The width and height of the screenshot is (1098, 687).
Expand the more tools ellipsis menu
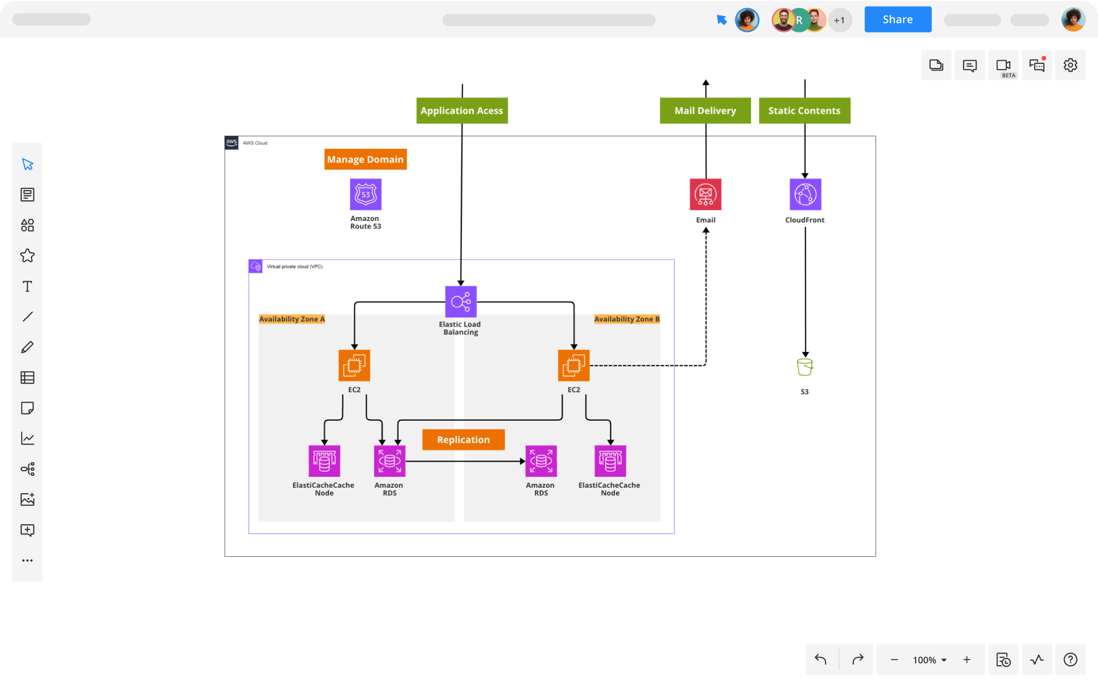pyautogui.click(x=27, y=560)
